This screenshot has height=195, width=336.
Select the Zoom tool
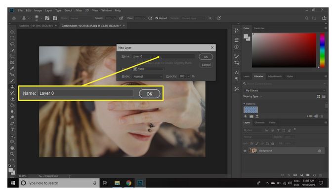12,154
